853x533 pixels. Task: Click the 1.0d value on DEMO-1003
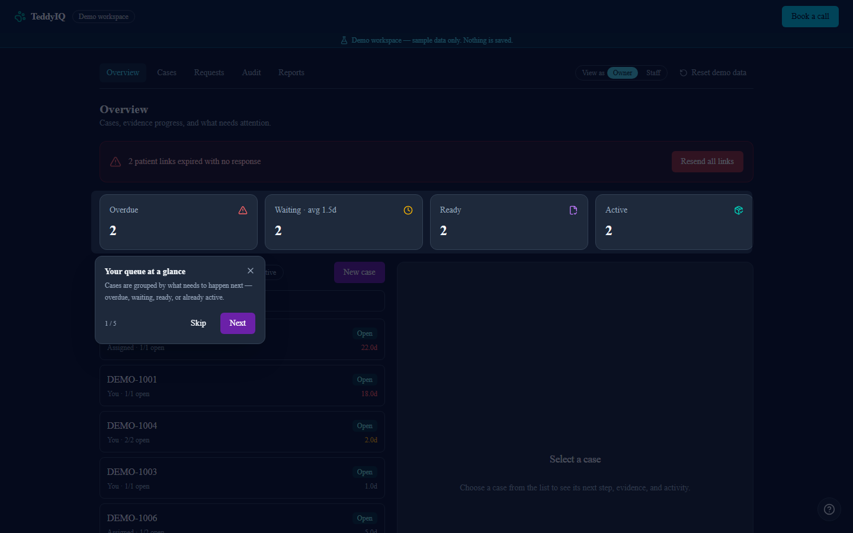tap(371, 486)
